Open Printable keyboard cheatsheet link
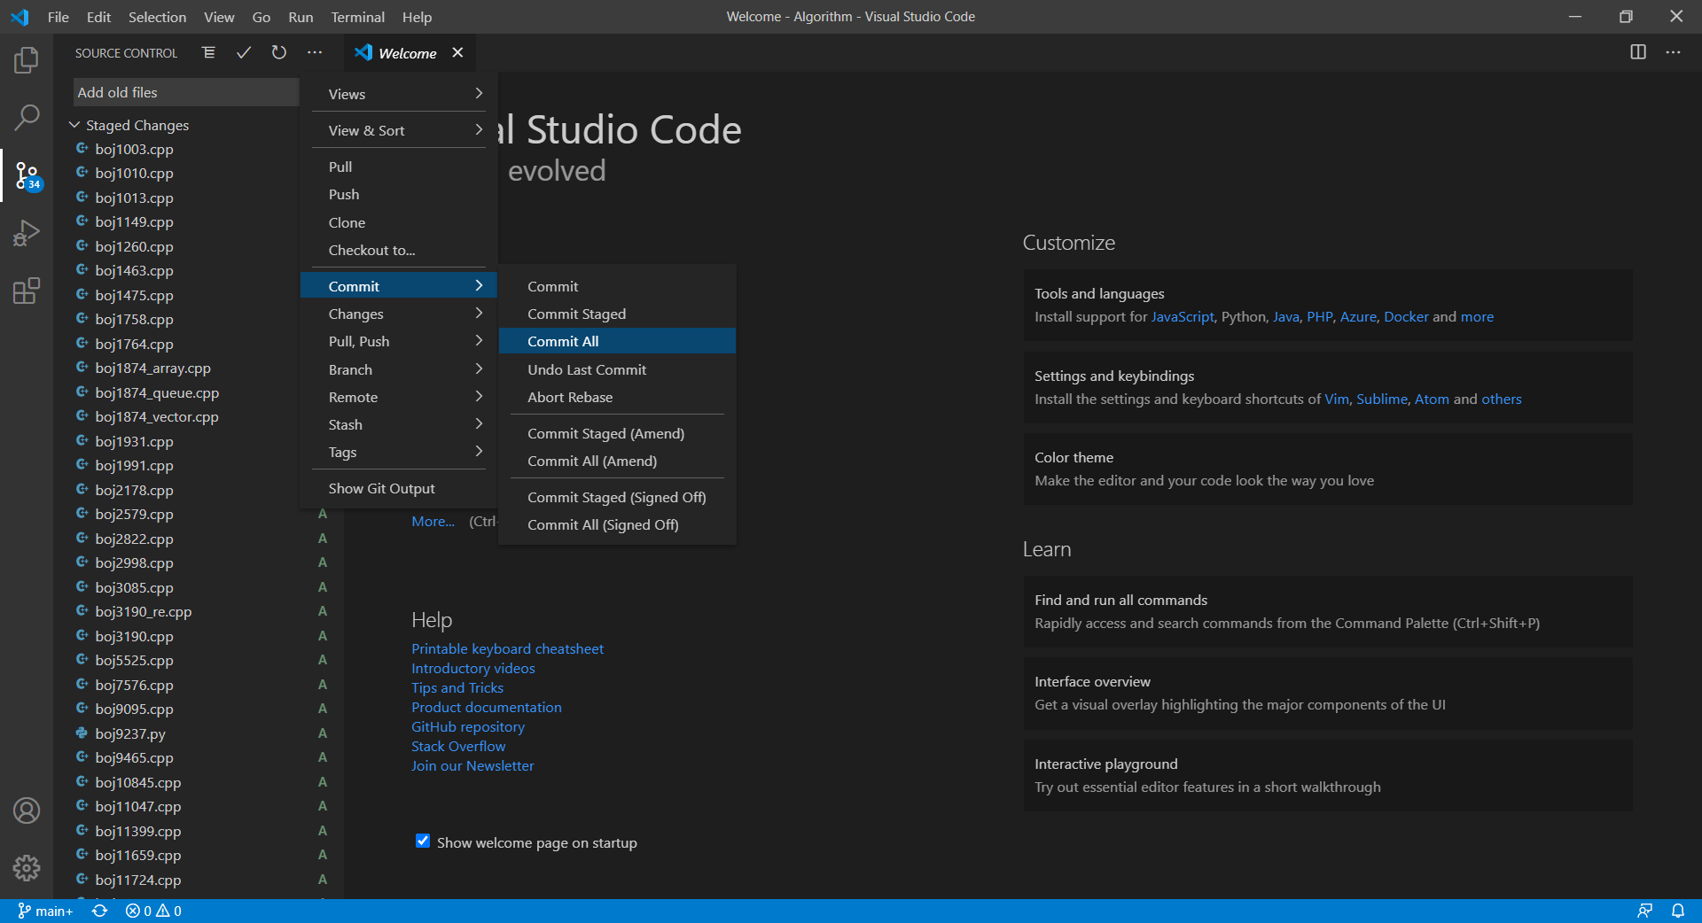 coord(507,648)
